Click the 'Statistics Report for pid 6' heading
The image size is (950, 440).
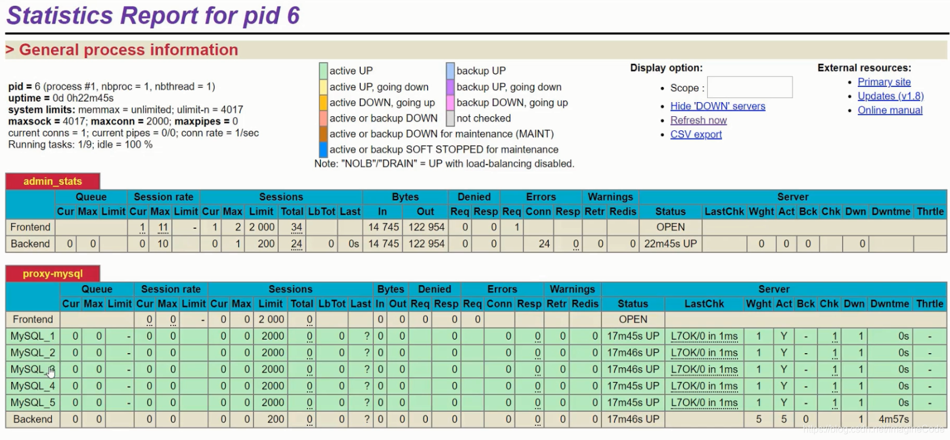click(x=153, y=15)
